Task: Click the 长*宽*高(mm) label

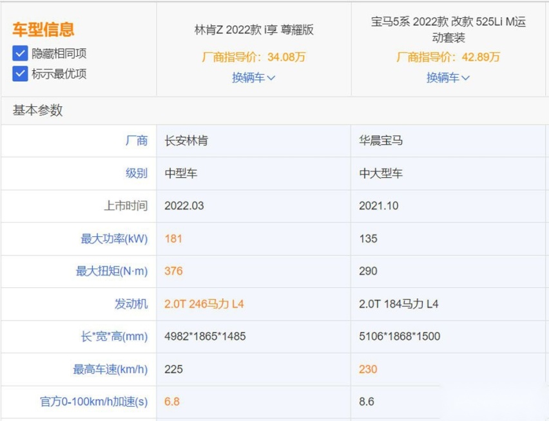Action: pyautogui.click(x=114, y=337)
